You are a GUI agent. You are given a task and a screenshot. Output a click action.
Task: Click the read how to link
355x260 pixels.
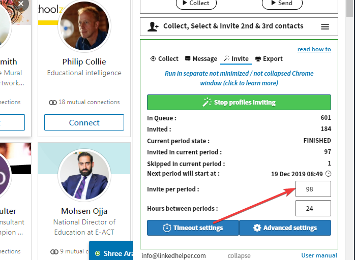(314, 49)
